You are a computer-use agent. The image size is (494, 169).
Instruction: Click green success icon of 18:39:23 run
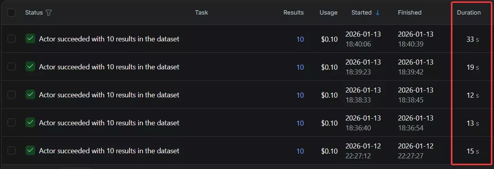(30, 67)
